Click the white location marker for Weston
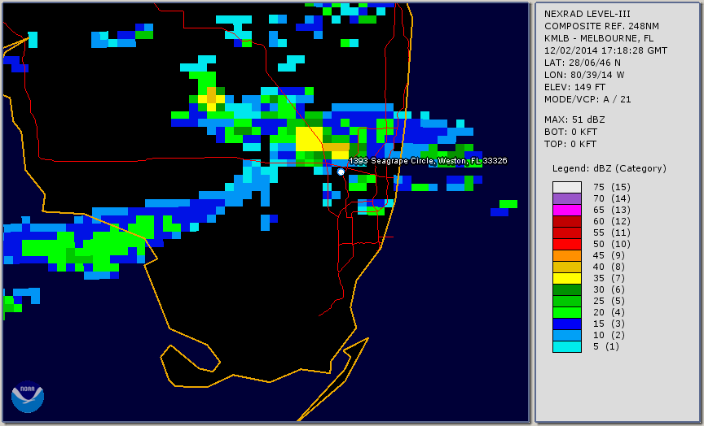 341,172
